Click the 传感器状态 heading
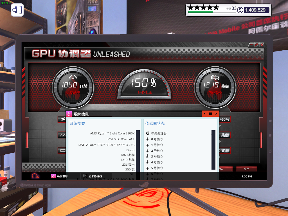288x216 pixels. [x=155, y=123]
